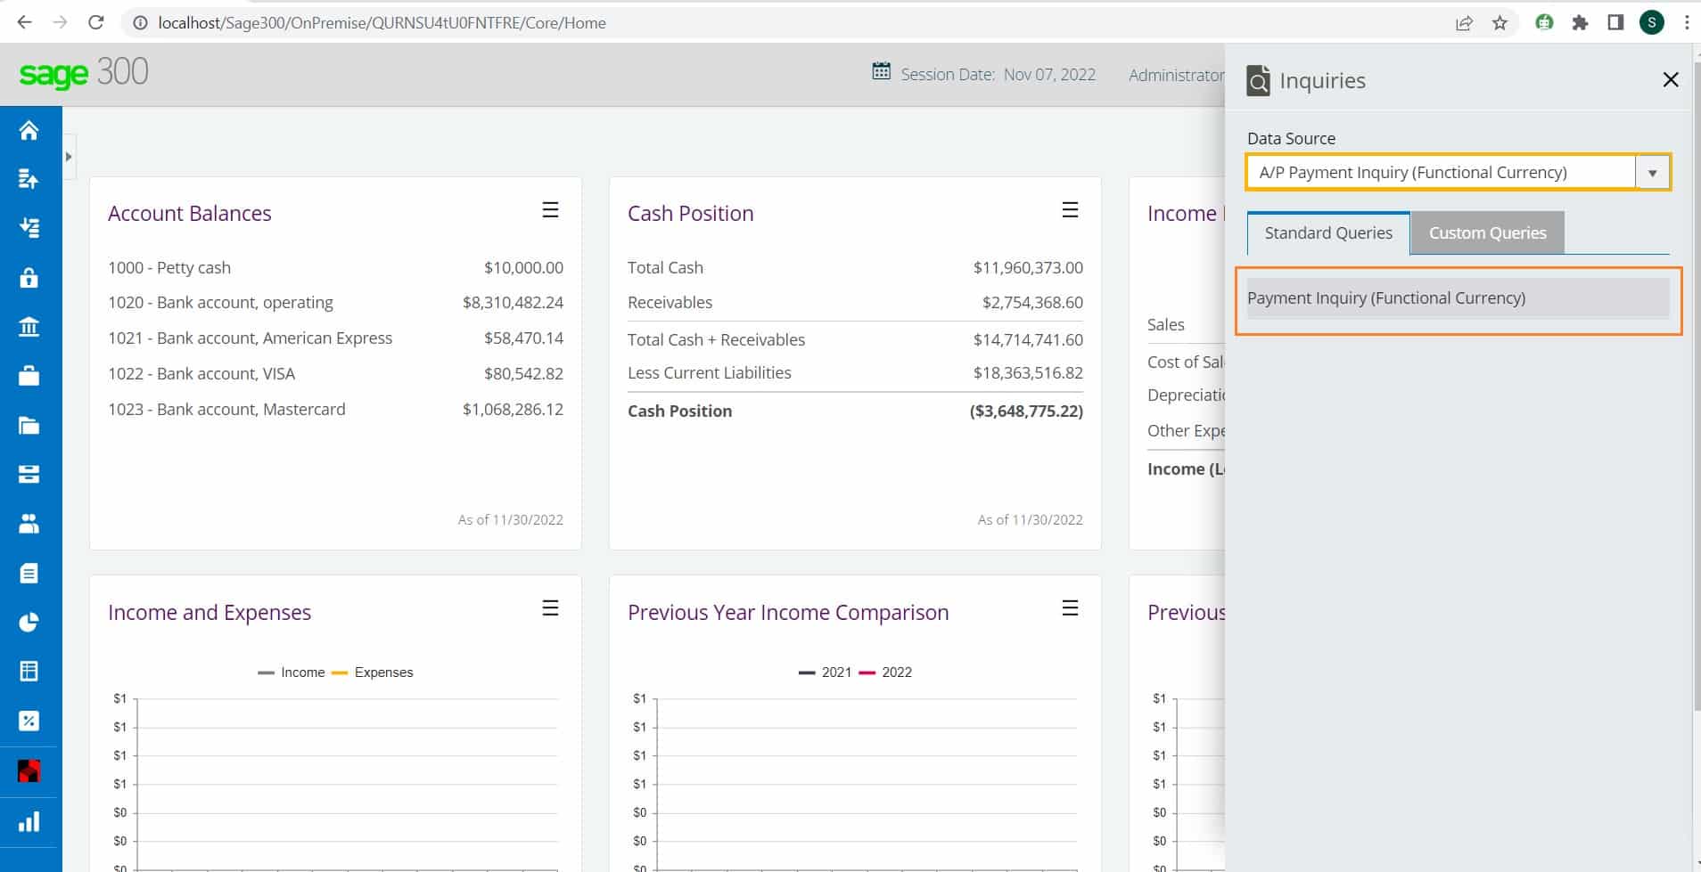
Task: Click the site information icon
Action: pos(140,23)
